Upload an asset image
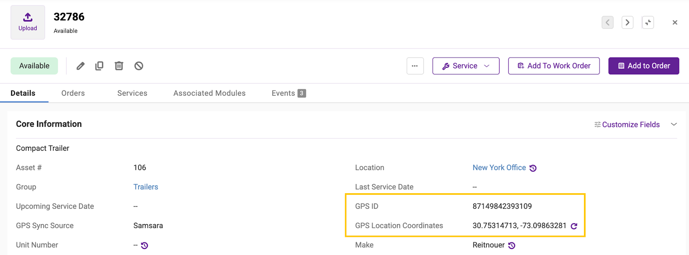This screenshot has width=689, height=255. click(28, 22)
